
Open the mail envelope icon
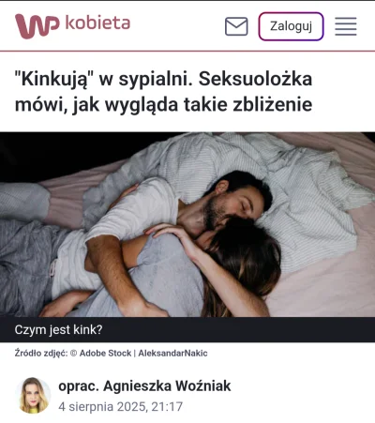(x=236, y=26)
